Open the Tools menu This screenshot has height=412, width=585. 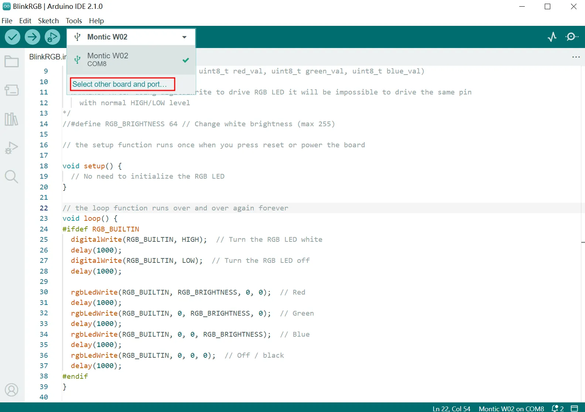point(74,21)
